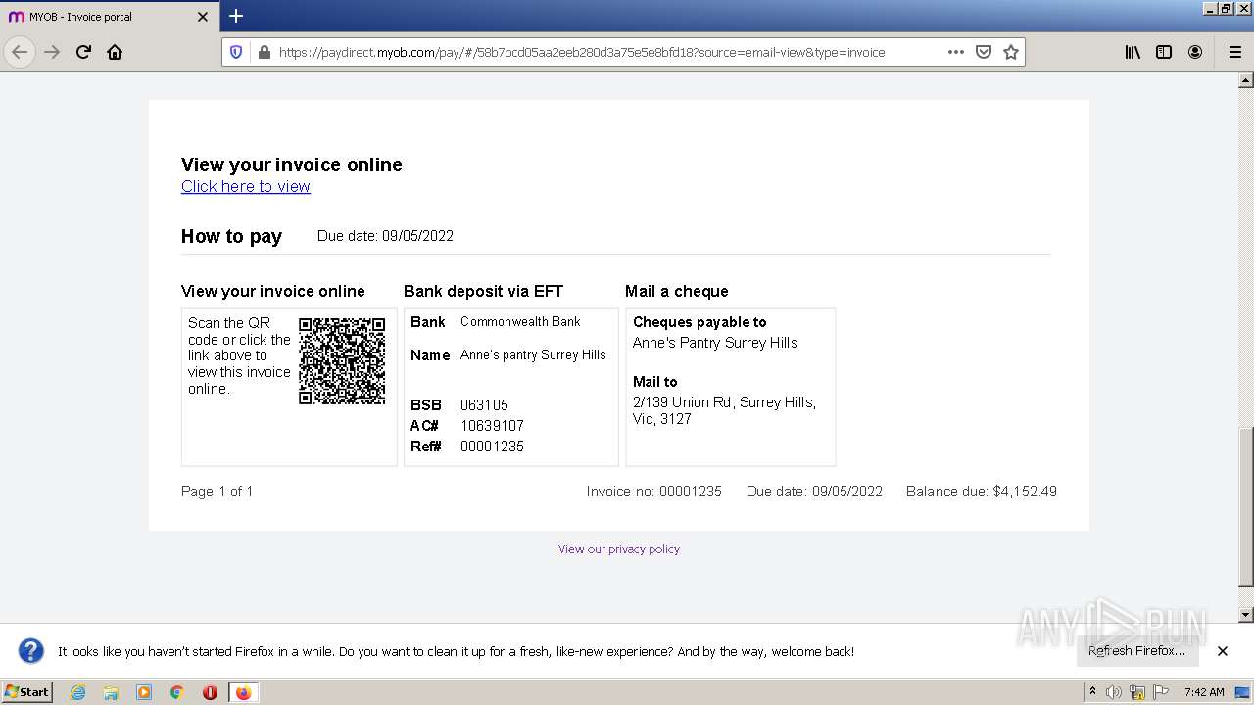Screen dimensions: 1254x705
Task: Show hidden system tray icons
Action: point(1093,692)
